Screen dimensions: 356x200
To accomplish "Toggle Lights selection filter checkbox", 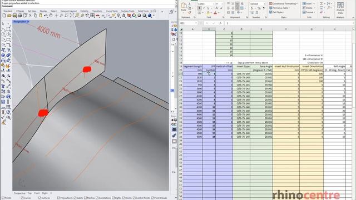I will point(113,198).
